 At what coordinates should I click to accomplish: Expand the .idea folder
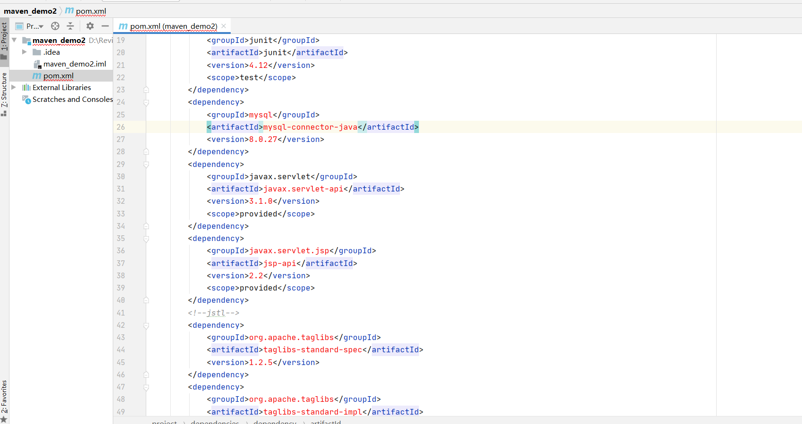[25, 52]
